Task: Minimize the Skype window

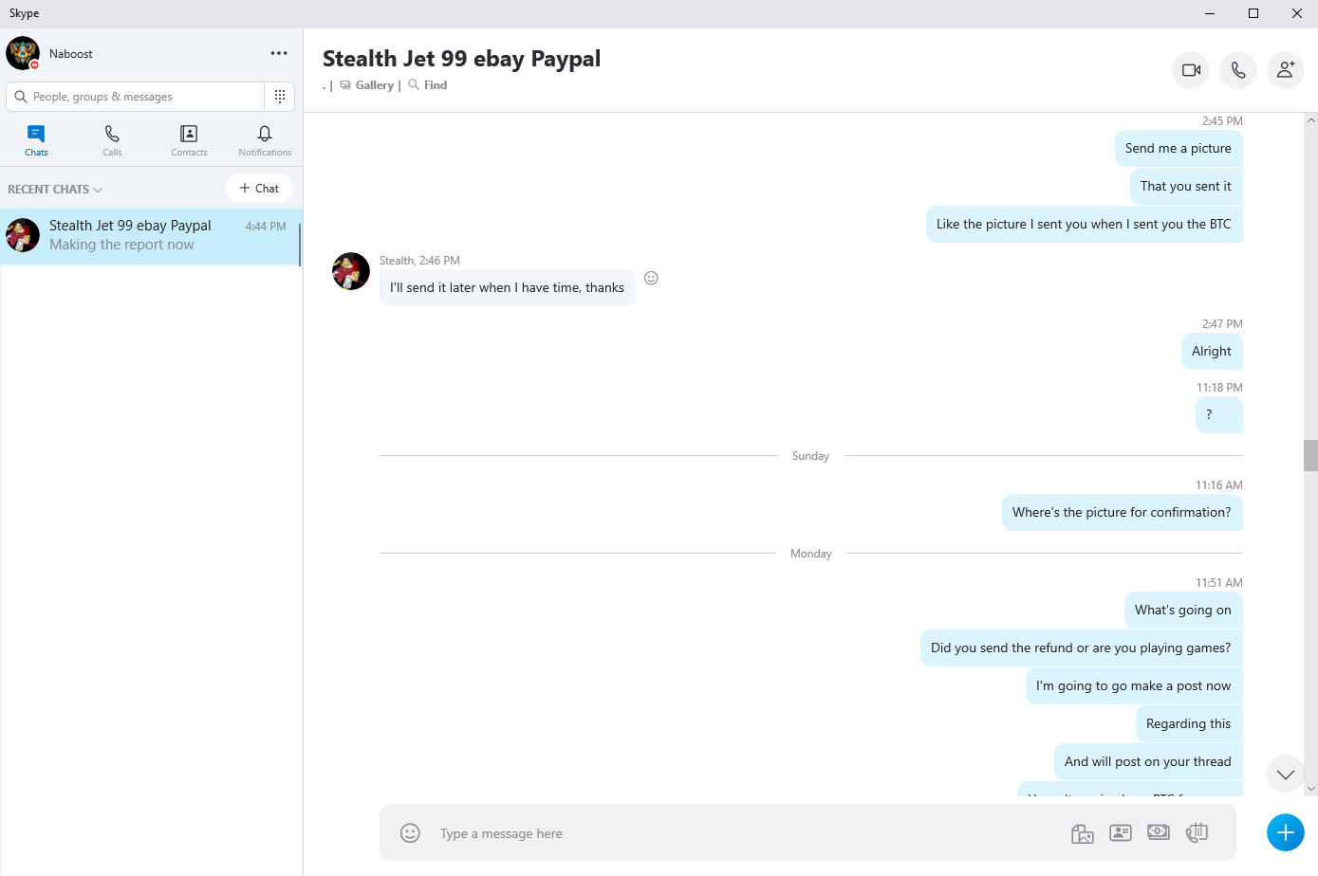Action: click(x=1210, y=13)
